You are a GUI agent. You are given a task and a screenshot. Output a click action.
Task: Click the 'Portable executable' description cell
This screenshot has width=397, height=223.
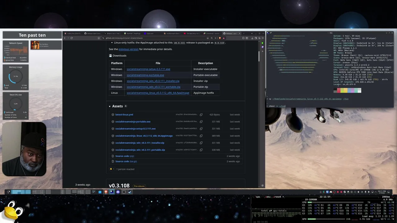(x=205, y=75)
